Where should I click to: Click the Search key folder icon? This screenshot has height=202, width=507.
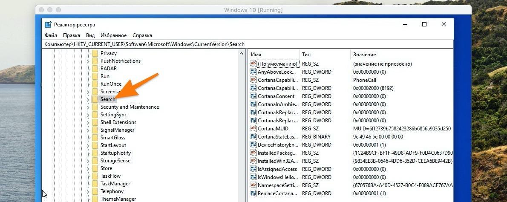click(95, 99)
